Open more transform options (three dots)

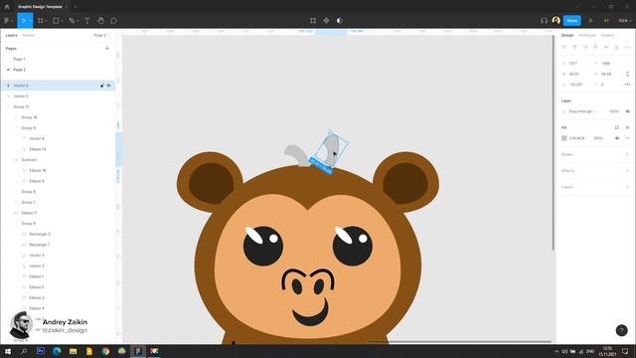[627, 85]
